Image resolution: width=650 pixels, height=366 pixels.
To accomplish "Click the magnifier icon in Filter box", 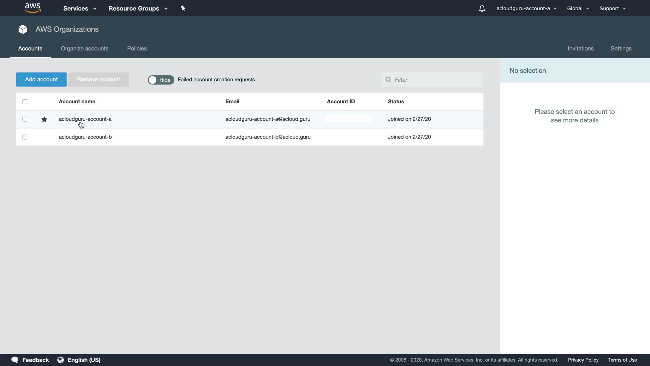I will (388, 80).
